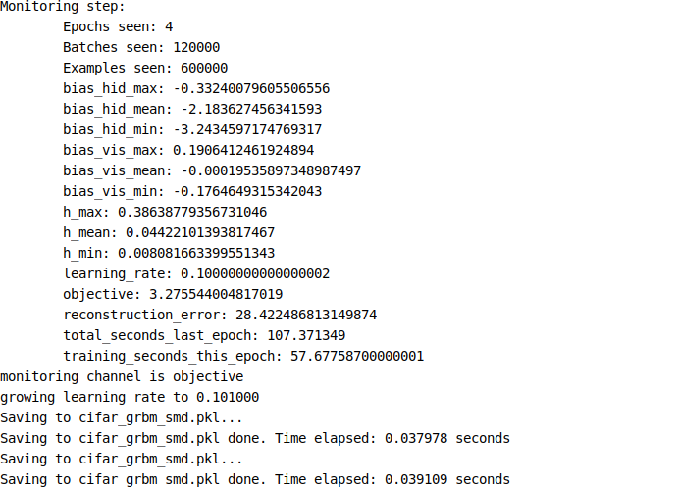
Task: Place cursor on the reconstruction_error line
Action: coord(220,315)
